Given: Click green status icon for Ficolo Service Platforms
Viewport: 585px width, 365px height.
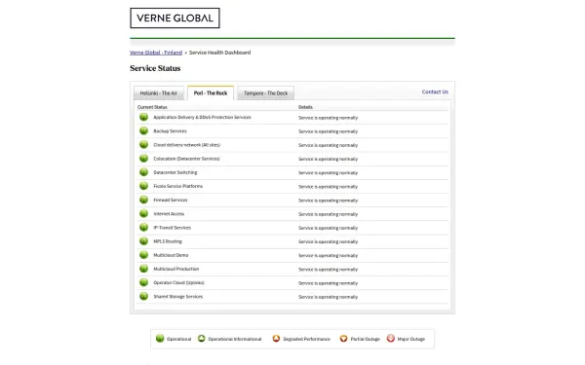Looking at the screenshot, I should 143,186.
